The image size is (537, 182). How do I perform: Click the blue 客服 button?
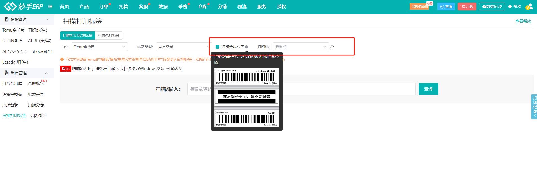coord(446,6)
